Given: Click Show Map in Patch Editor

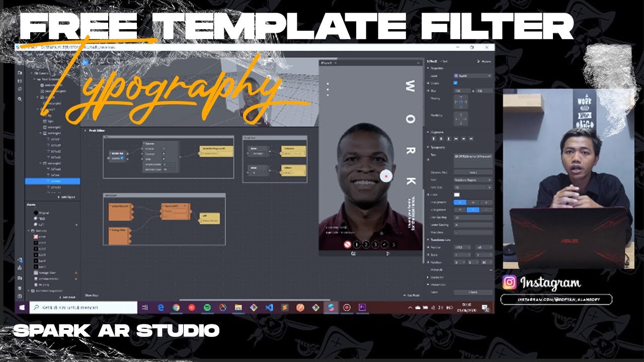Looking at the screenshot, I should 92,295.
